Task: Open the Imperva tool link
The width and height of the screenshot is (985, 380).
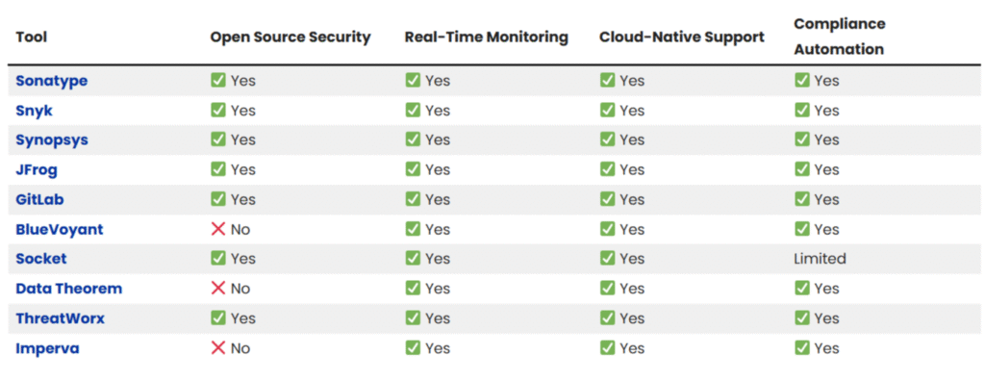Action: point(47,348)
